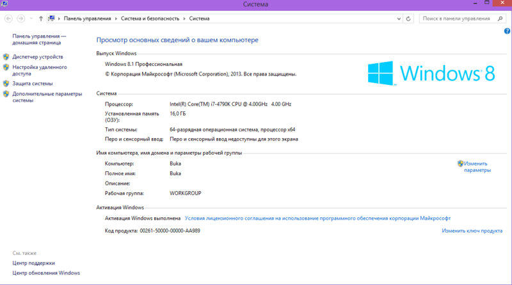Click computer name 'Buka' beside 'Компьютер:'

pyautogui.click(x=175, y=164)
